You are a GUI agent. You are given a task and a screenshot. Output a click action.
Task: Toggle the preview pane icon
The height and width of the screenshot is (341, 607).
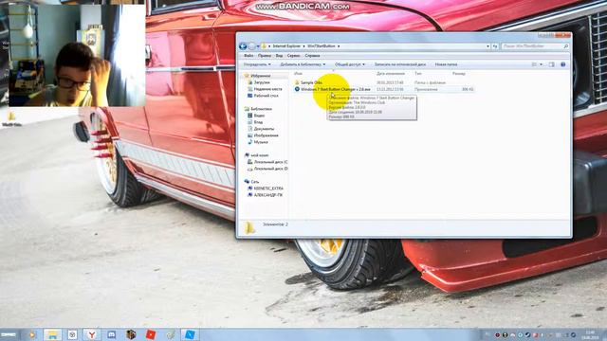552,64
